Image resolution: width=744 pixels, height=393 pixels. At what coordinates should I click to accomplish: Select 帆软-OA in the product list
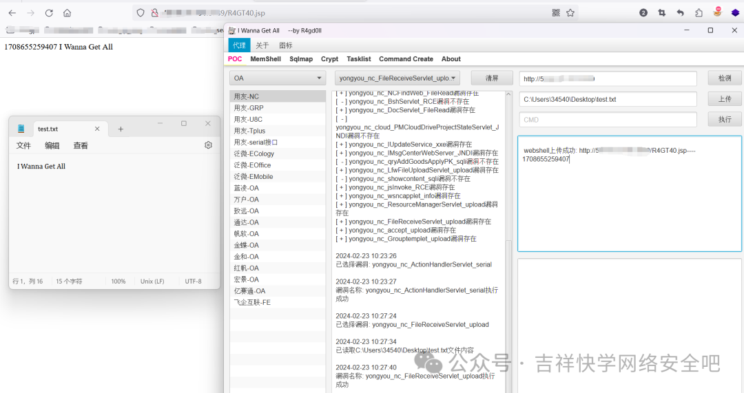pos(278,234)
